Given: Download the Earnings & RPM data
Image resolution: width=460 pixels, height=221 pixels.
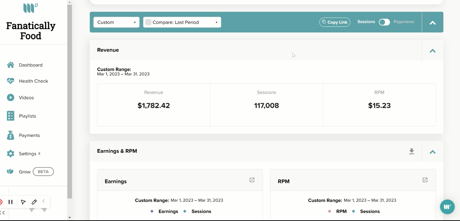Looking at the screenshot, I should pos(412,151).
